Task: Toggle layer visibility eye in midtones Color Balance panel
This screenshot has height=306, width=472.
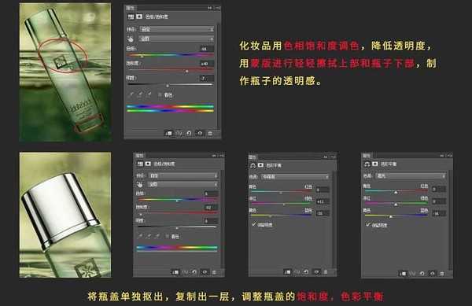Action: [x=316, y=271]
